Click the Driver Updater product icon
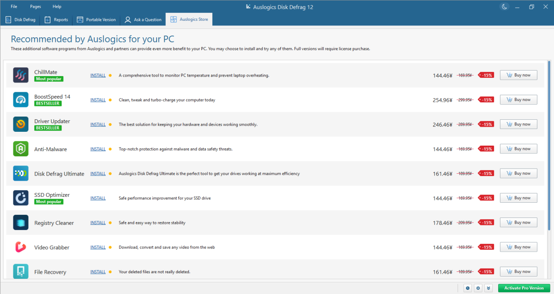The width and height of the screenshot is (554, 294). click(x=21, y=124)
